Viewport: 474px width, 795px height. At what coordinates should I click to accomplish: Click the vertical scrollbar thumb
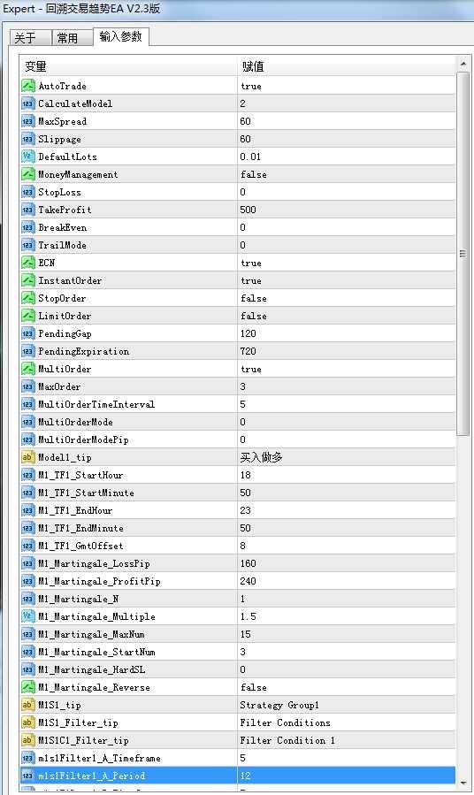(x=463, y=254)
